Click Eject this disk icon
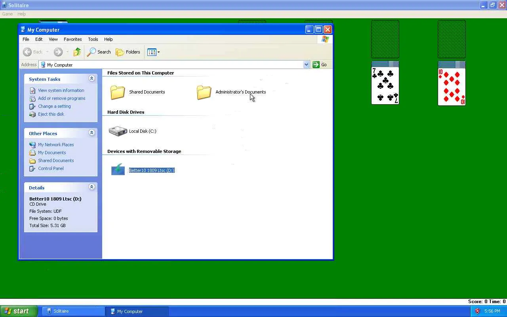This screenshot has width=507, height=317. point(32,114)
